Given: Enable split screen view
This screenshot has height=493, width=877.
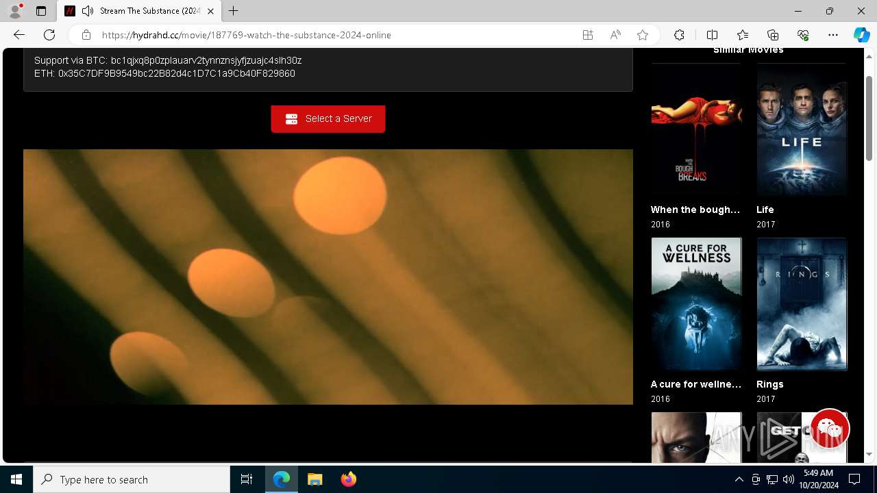Looking at the screenshot, I should pyautogui.click(x=712, y=35).
